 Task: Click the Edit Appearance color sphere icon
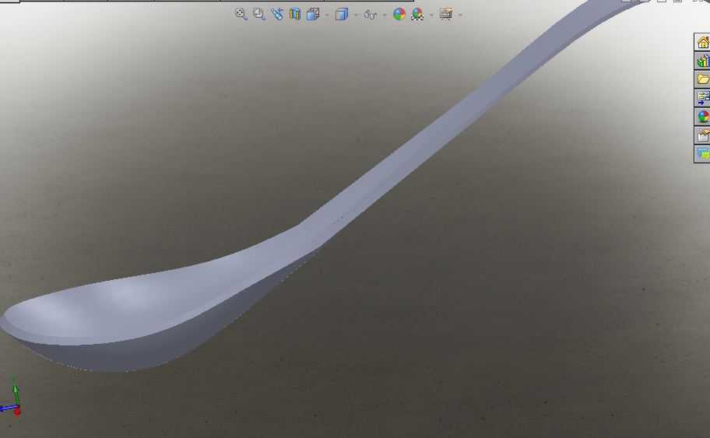[399, 14]
